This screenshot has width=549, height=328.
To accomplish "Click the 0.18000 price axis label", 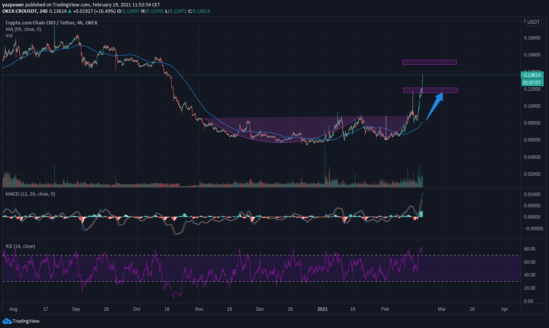I will pyautogui.click(x=532, y=38).
